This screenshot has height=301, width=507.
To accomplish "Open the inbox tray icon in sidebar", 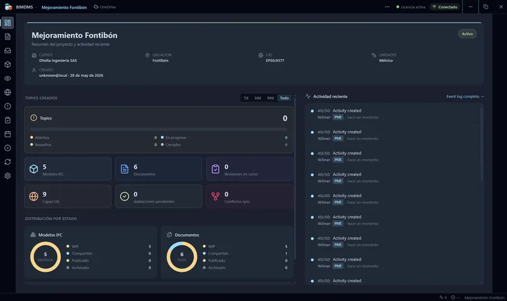I will 8,51.
